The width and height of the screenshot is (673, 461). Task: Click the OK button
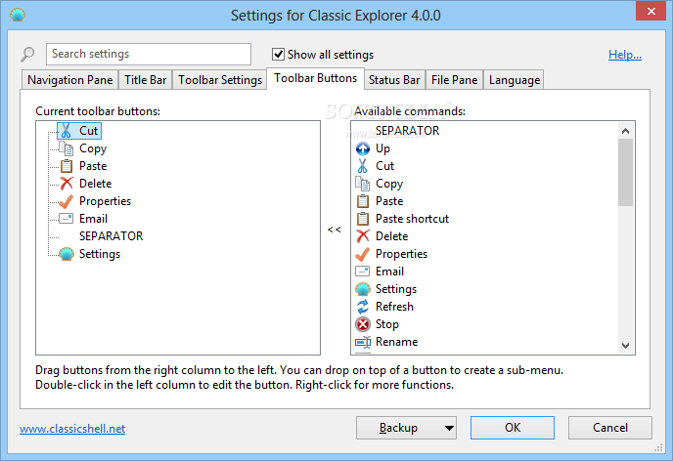point(512,428)
